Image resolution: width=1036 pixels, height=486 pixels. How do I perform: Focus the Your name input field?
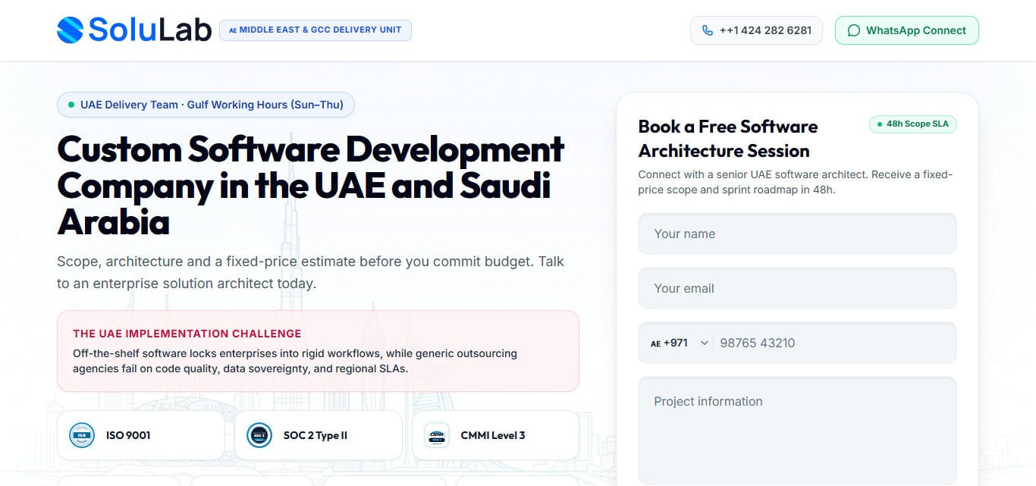pos(797,234)
